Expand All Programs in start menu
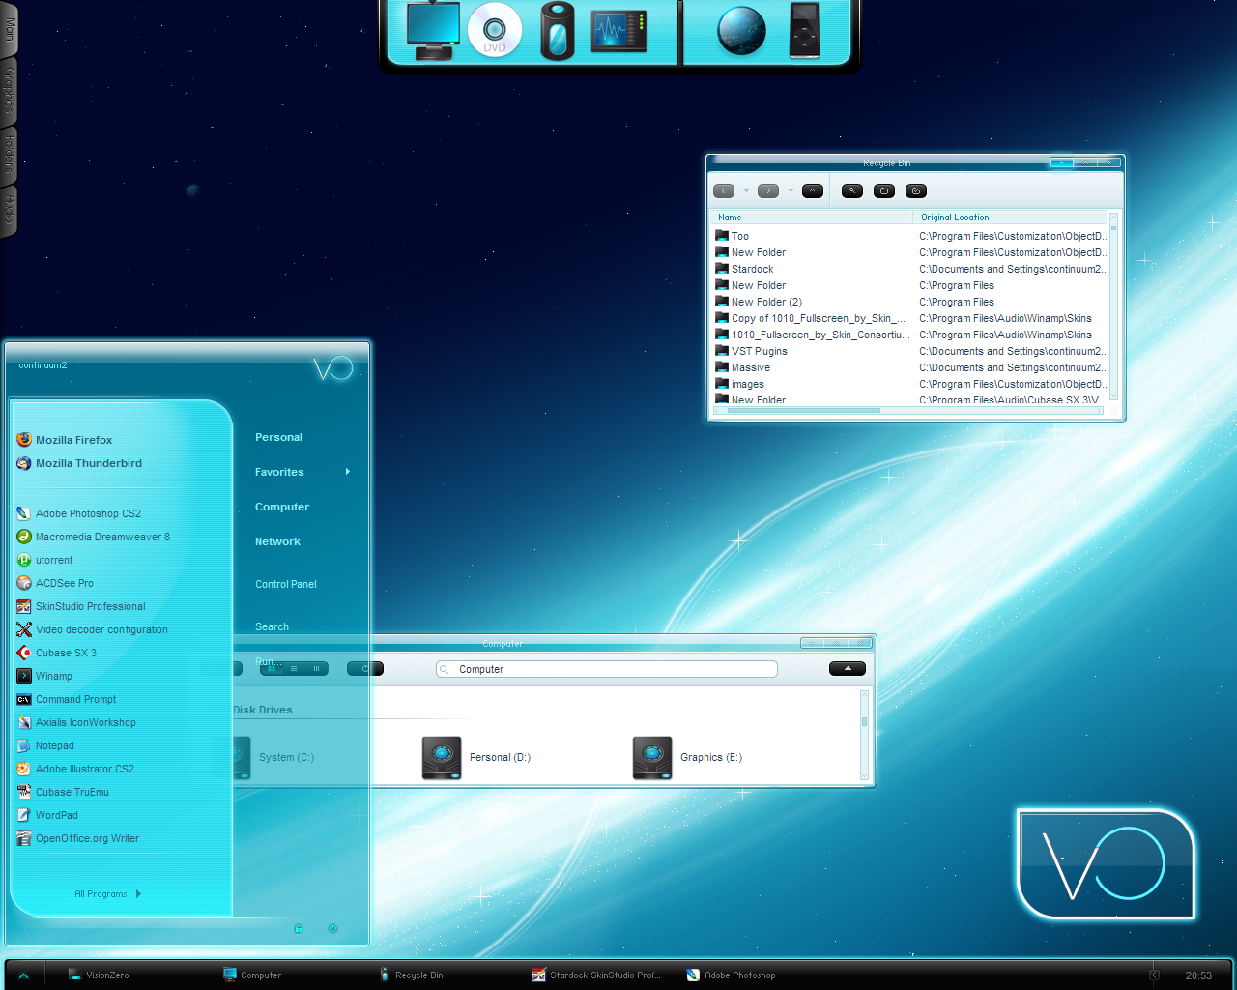Viewport: 1237px width, 990px height. pos(107,894)
